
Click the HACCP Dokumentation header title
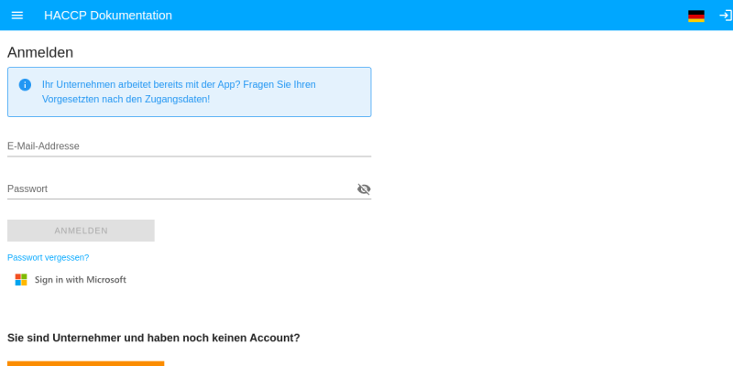pos(108,16)
